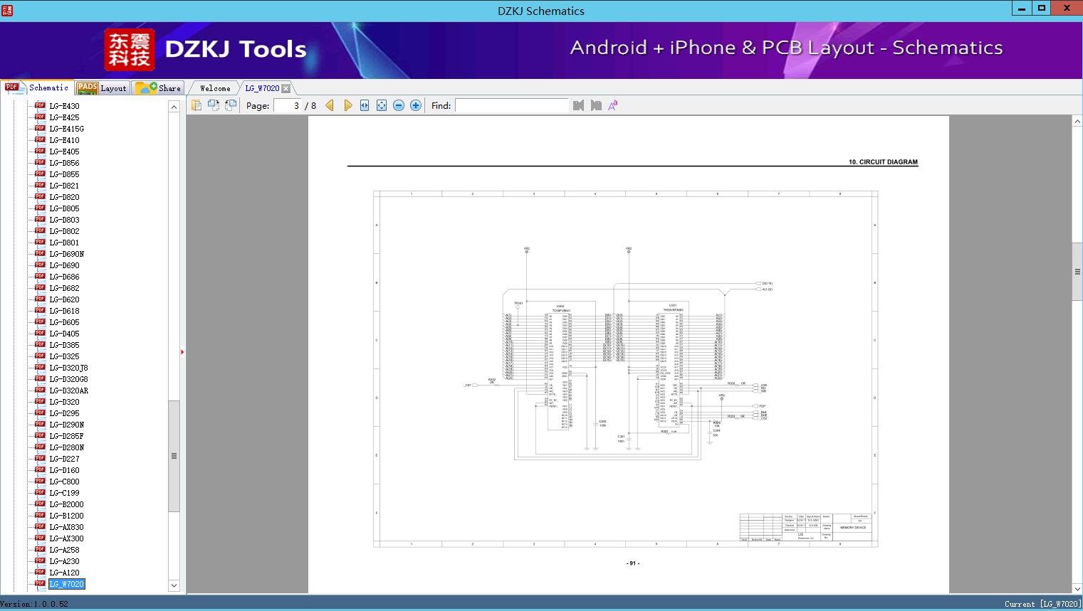Select LG-D320AR from the list
The width and height of the screenshot is (1083, 611).
pos(68,390)
